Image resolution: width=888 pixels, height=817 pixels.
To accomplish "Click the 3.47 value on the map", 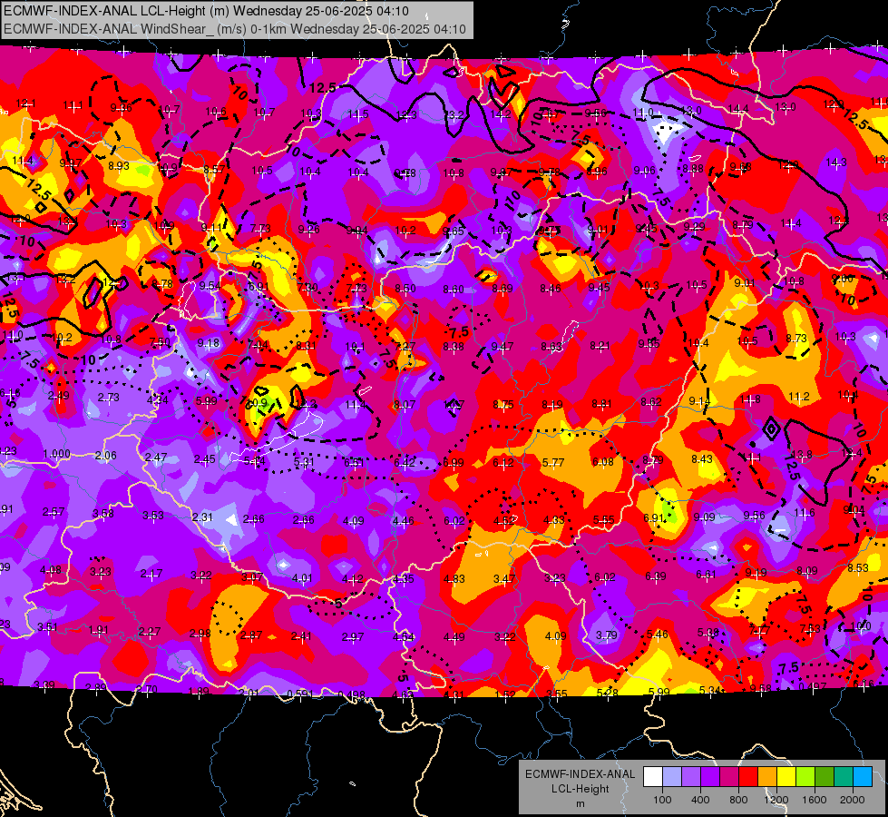I will click(x=504, y=579).
